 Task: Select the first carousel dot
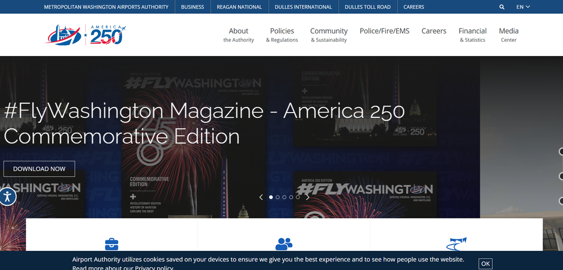[271, 197]
